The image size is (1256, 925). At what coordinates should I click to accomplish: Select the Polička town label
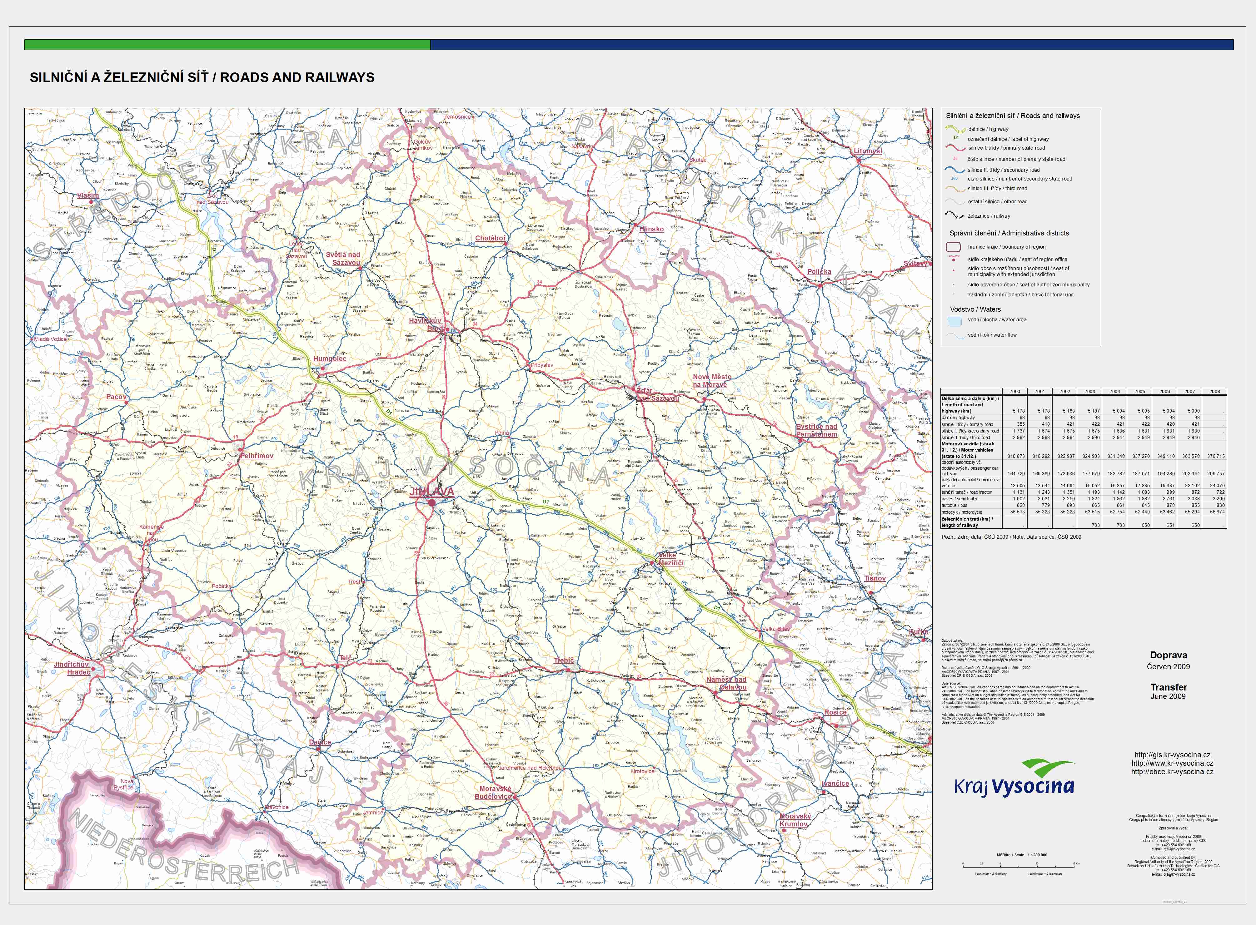[x=819, y=272]
